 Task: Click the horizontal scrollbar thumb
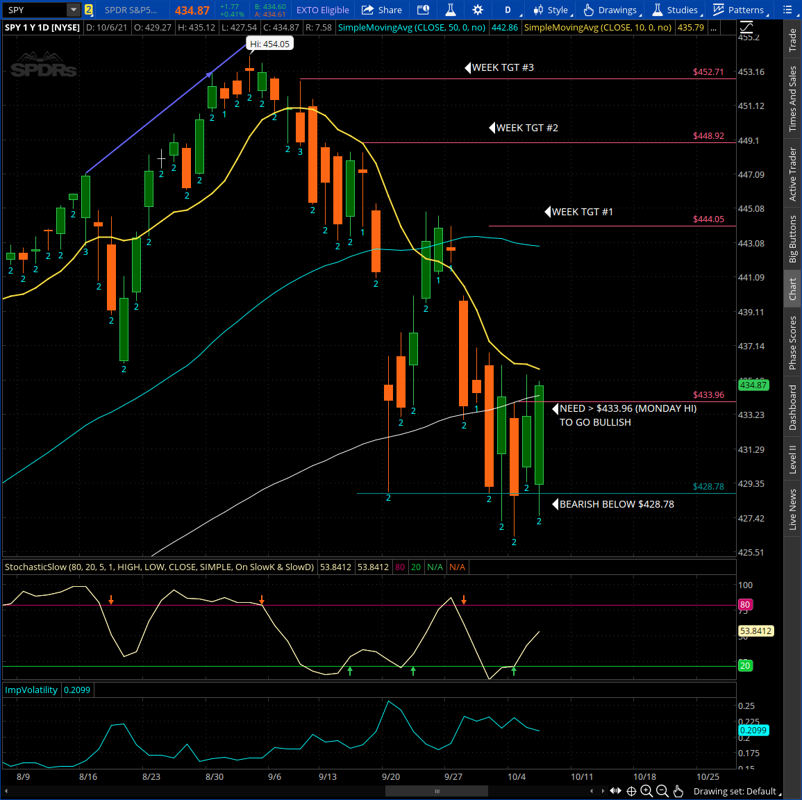click(436, 791)
